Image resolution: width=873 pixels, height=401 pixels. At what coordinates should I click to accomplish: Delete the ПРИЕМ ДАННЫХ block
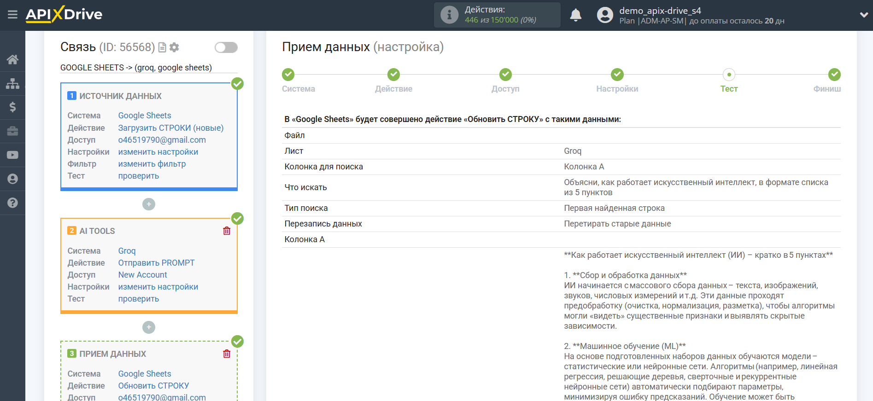tap(227, 354)
